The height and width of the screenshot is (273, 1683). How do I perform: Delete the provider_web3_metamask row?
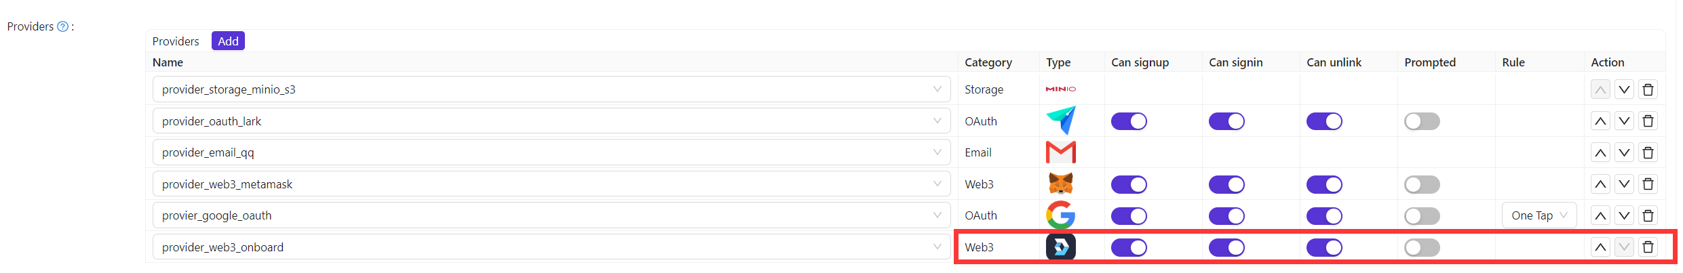click(1648, 184)
